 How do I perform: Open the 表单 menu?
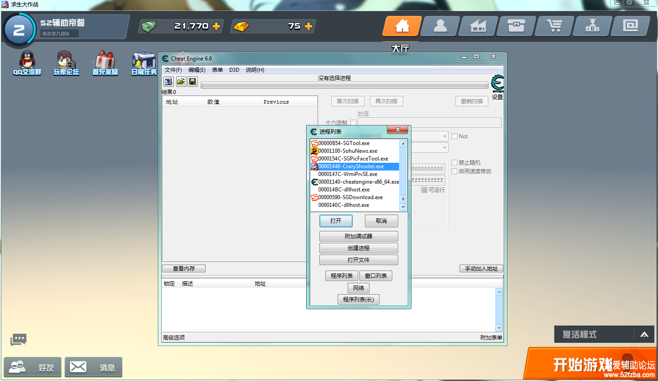[x=218, y=70]
